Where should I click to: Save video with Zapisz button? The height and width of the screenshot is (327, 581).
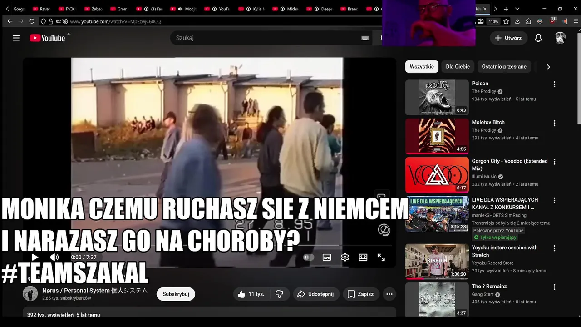(361, 294)
